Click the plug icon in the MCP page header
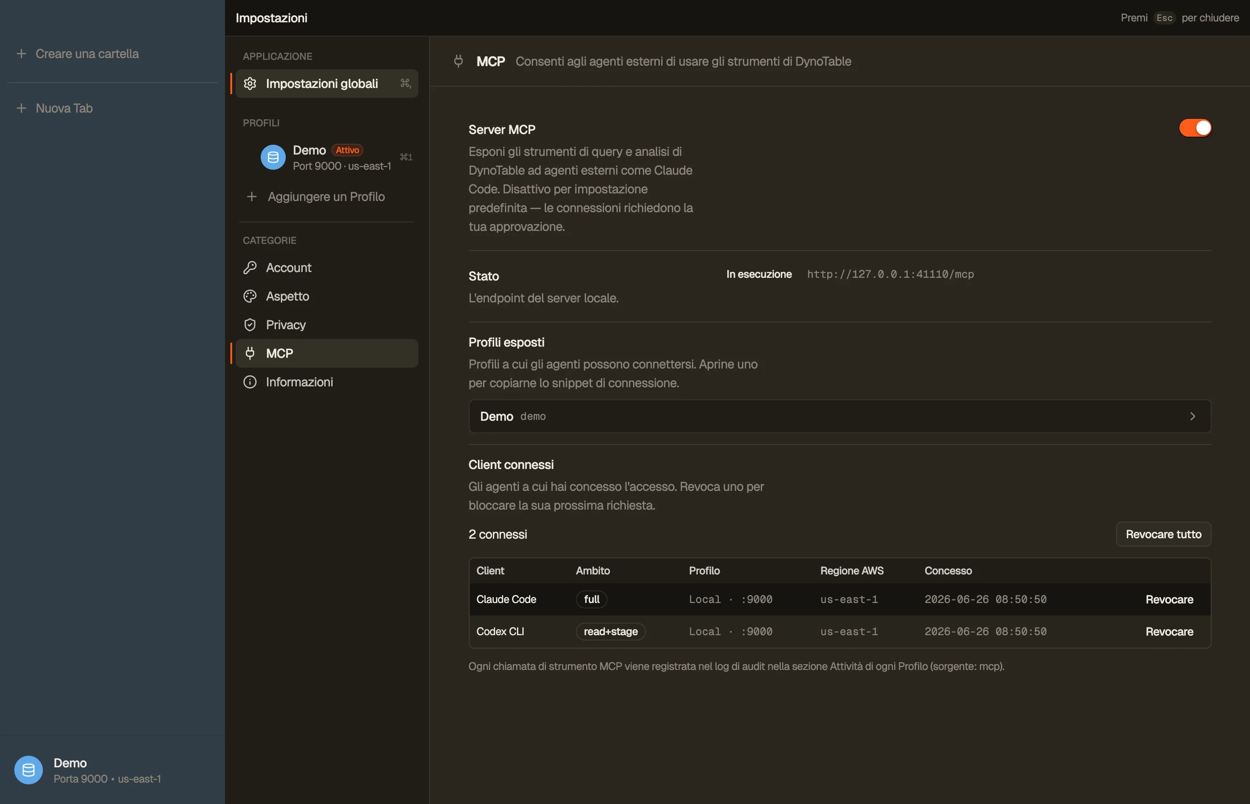The height and width of the screenshot is (804, 1250). click(x=458, y=62)
